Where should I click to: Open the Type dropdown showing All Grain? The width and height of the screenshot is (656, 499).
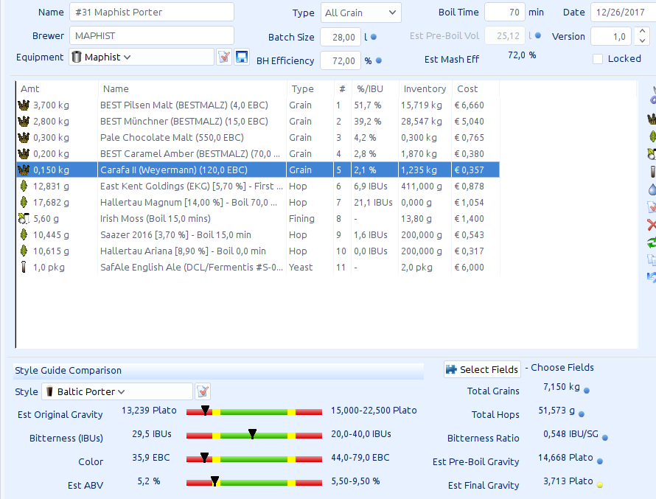(360, 13)
